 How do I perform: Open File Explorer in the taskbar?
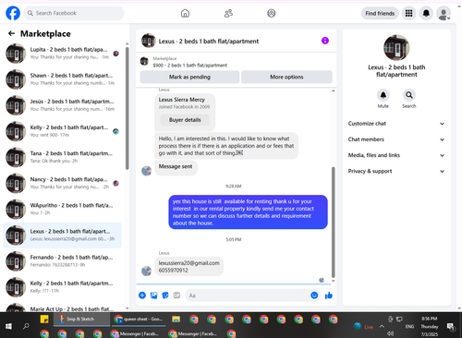click(x=176, y=320)
